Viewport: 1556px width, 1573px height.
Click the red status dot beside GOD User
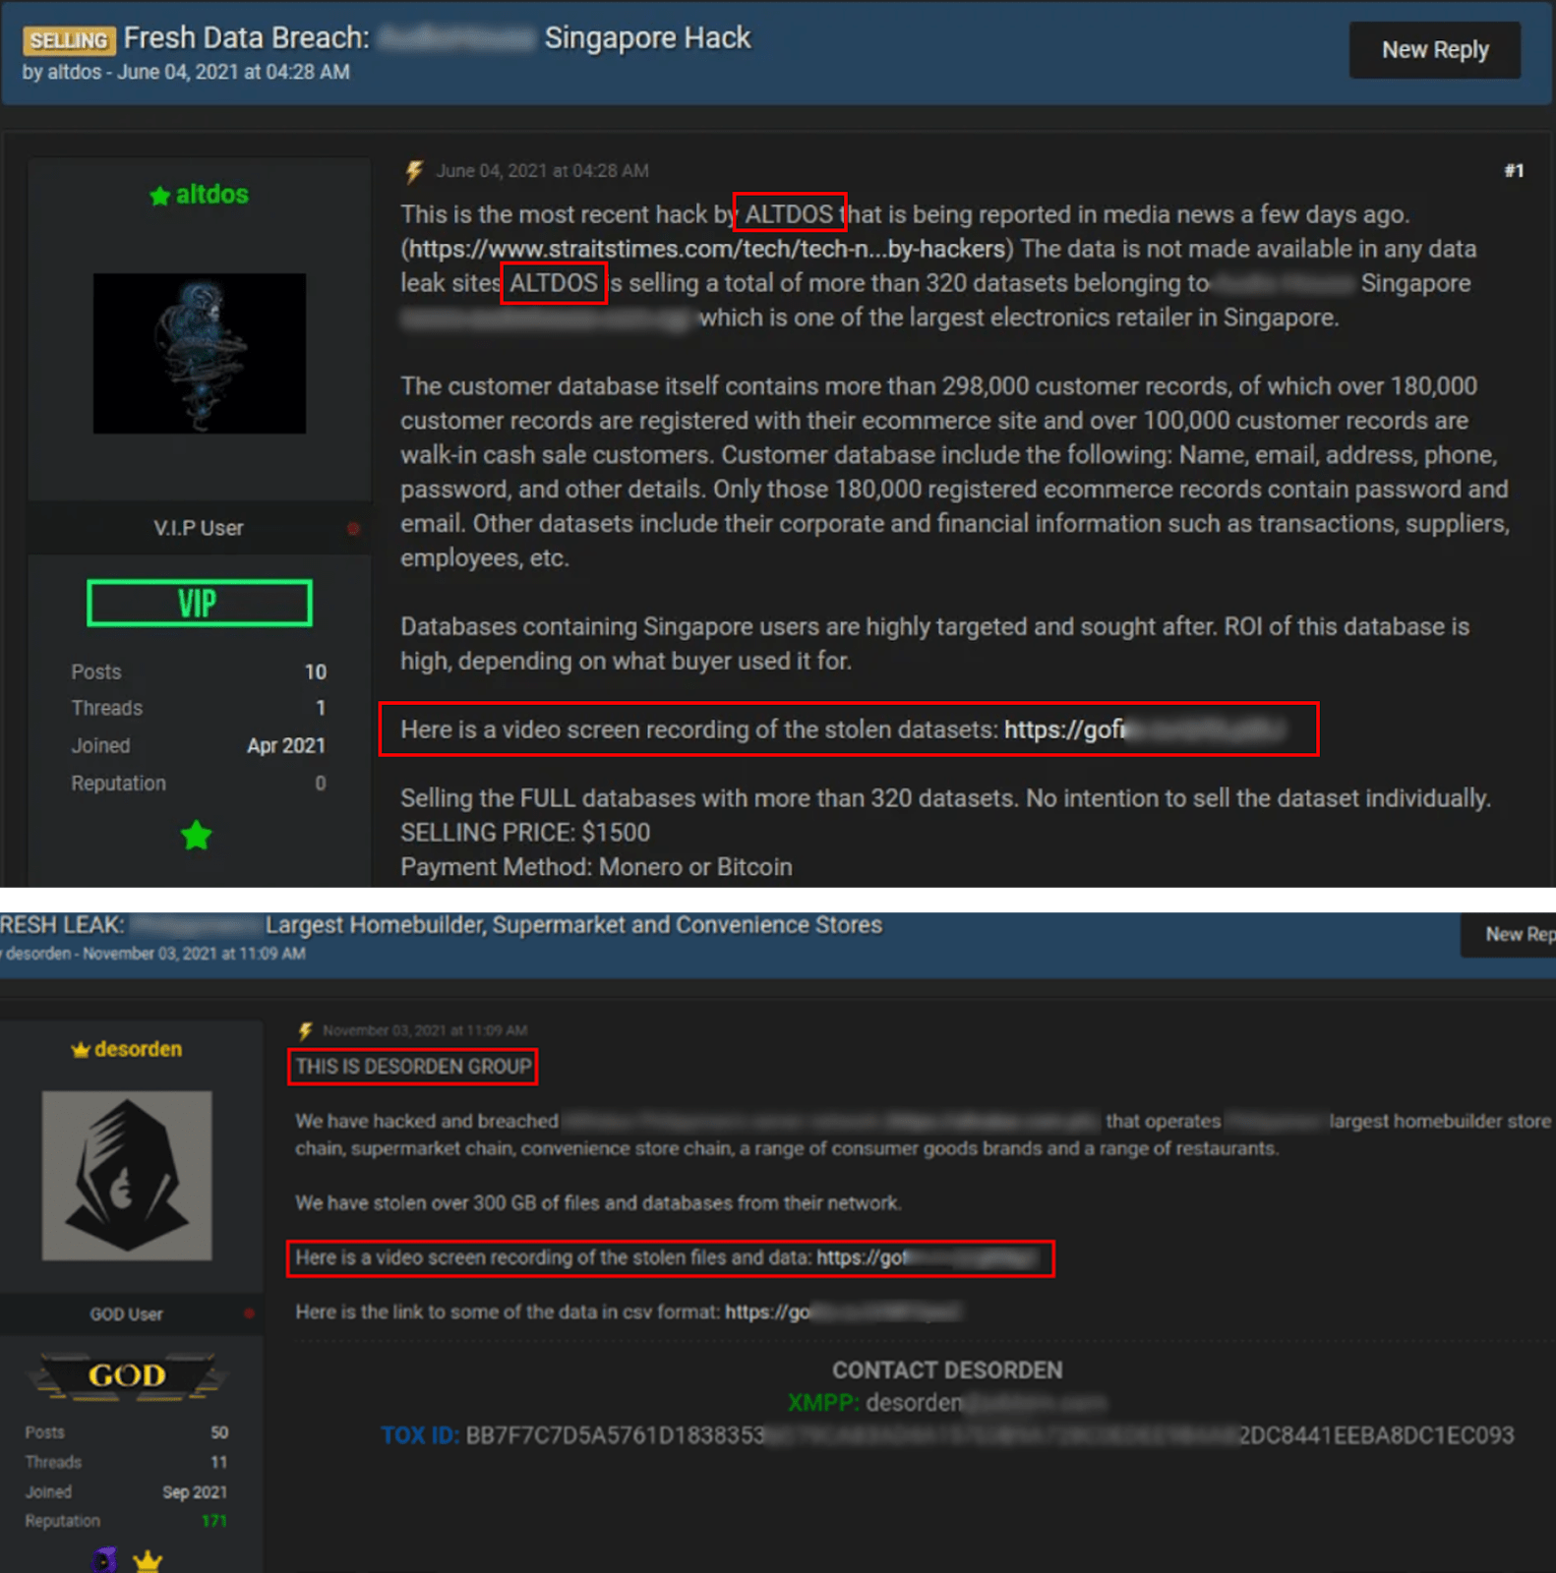[249, 1313]
